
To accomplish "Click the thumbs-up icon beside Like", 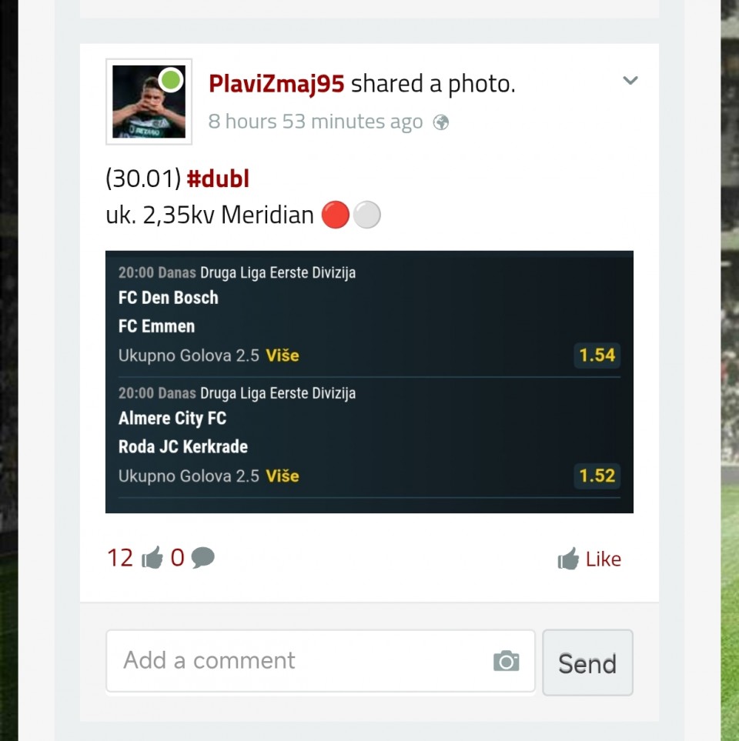I will click(568, 559).
